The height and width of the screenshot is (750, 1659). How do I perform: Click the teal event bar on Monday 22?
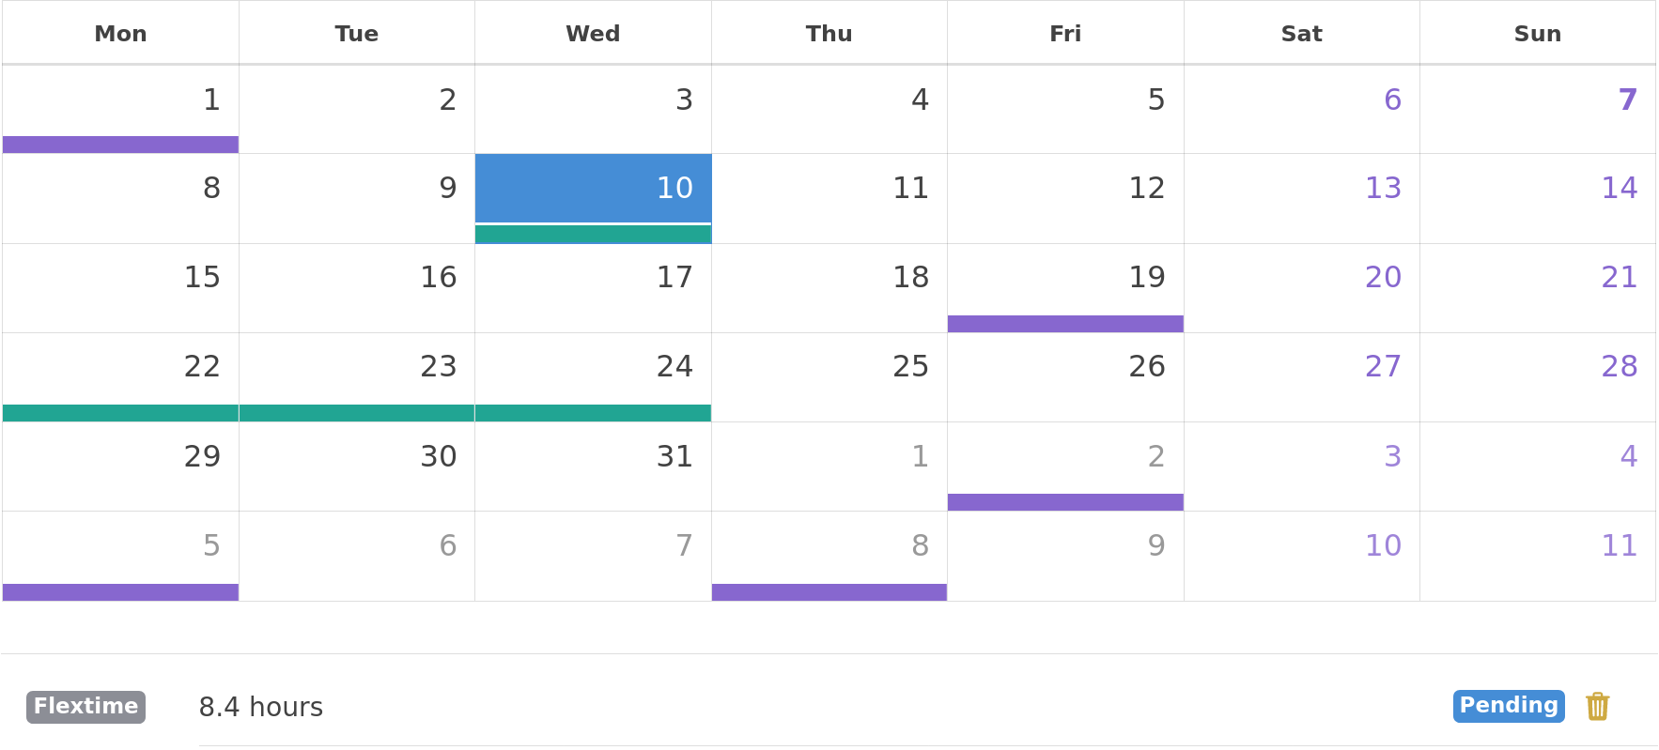(x=120, y=413)
